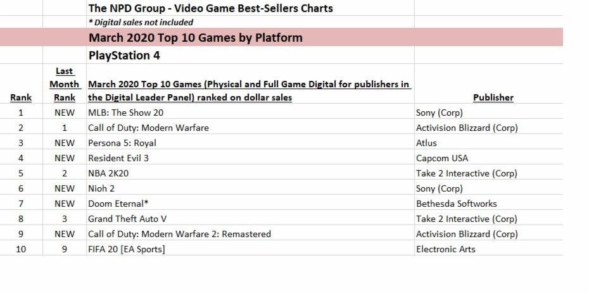Select the Nioh 2 game cell
Viewport: 589px width, 294px height.
pyautogui.click(x=101, y=188)
